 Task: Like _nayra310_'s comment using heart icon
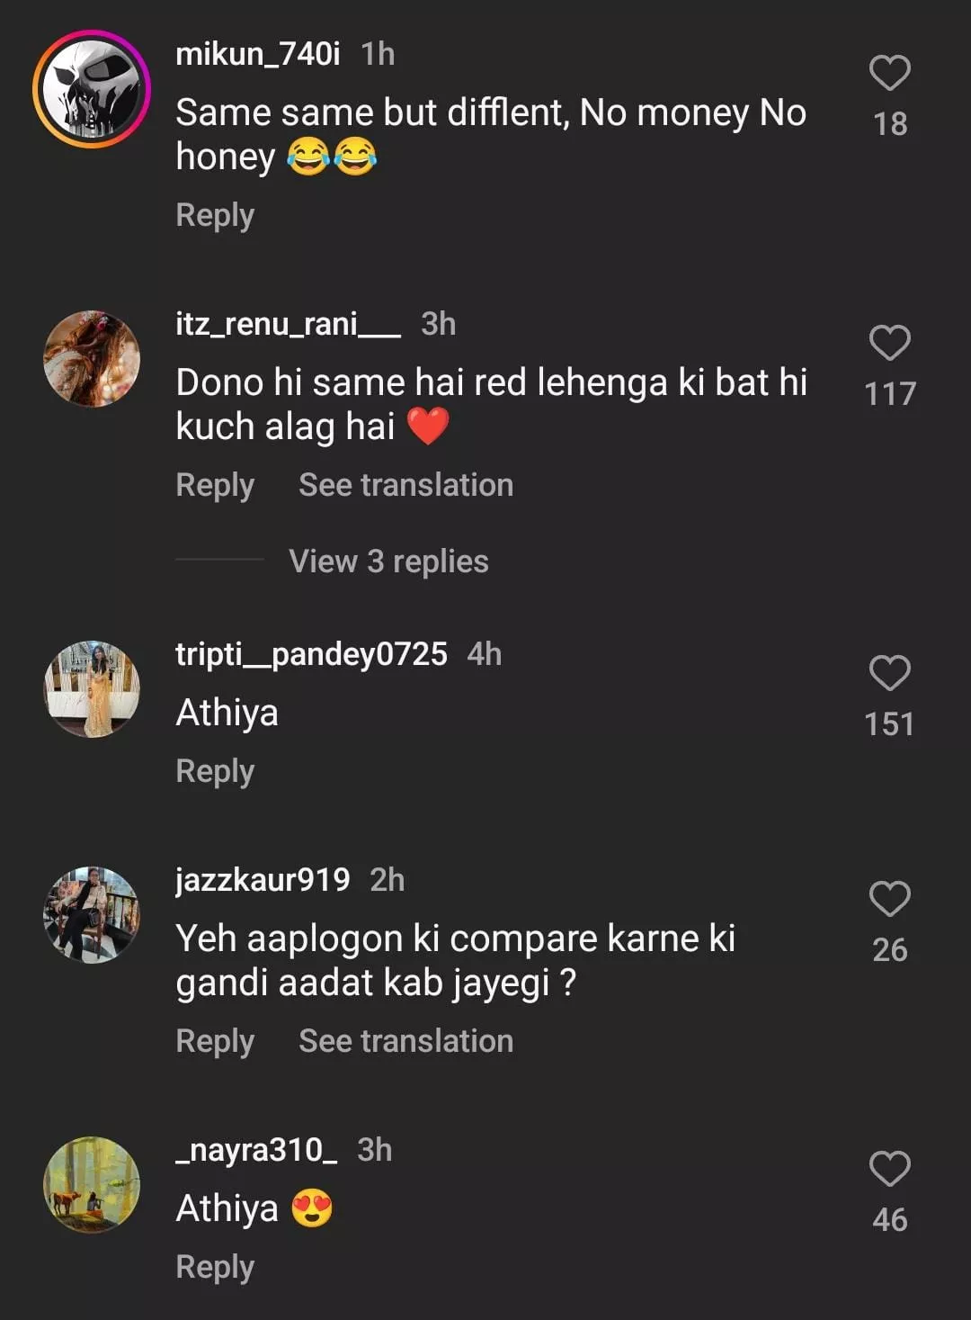(889, 1169)
